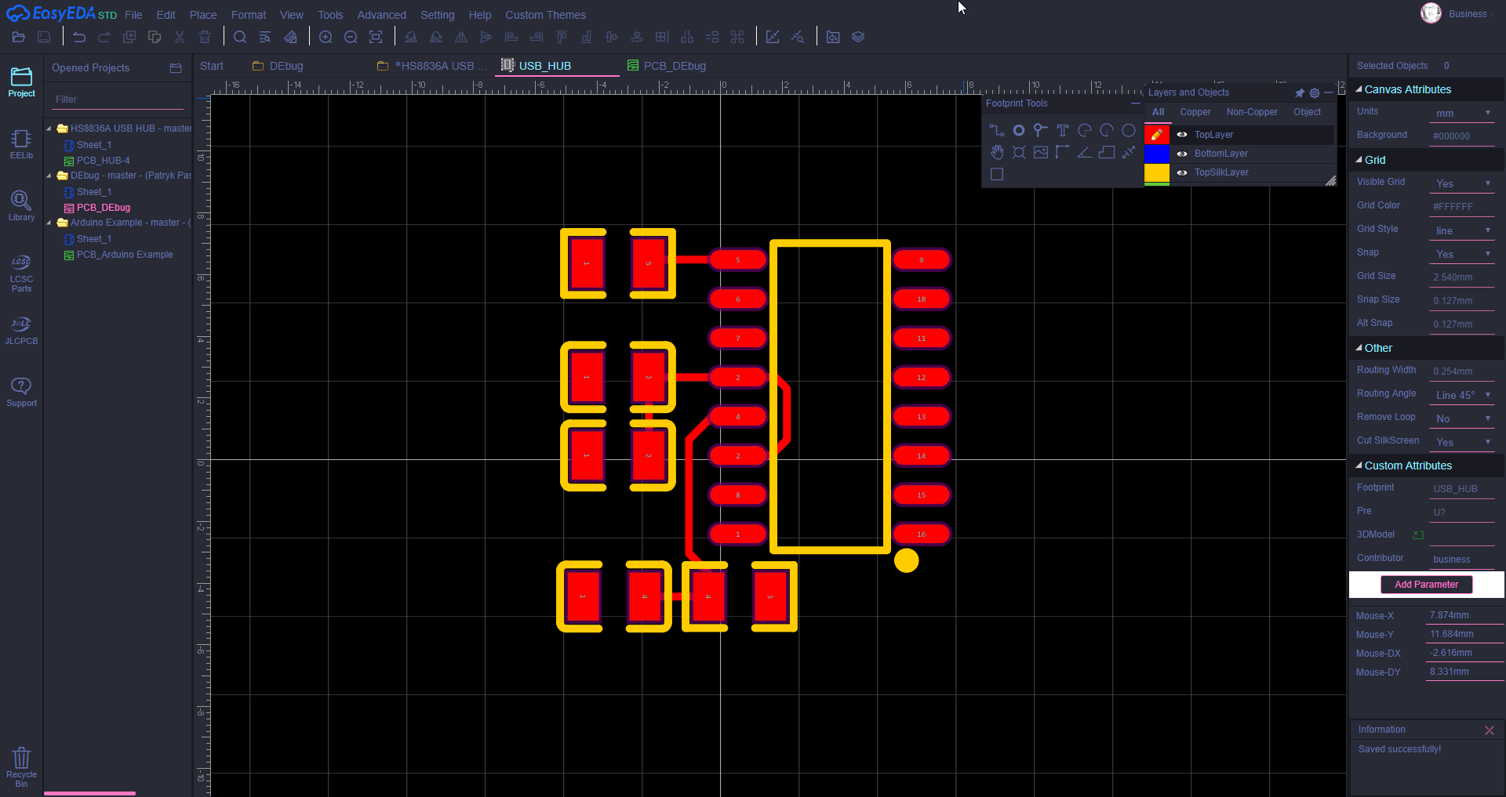Click the Delete trash toolbar icon

(205, 37)
